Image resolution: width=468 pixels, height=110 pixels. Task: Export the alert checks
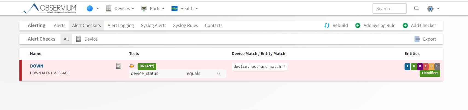pos(426,39)
